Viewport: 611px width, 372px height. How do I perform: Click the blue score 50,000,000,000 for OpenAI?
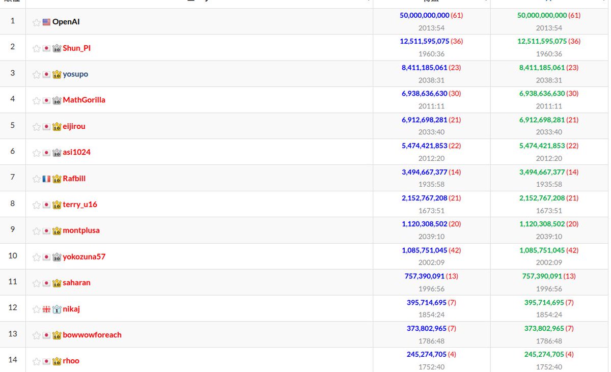tap(425, 15)
